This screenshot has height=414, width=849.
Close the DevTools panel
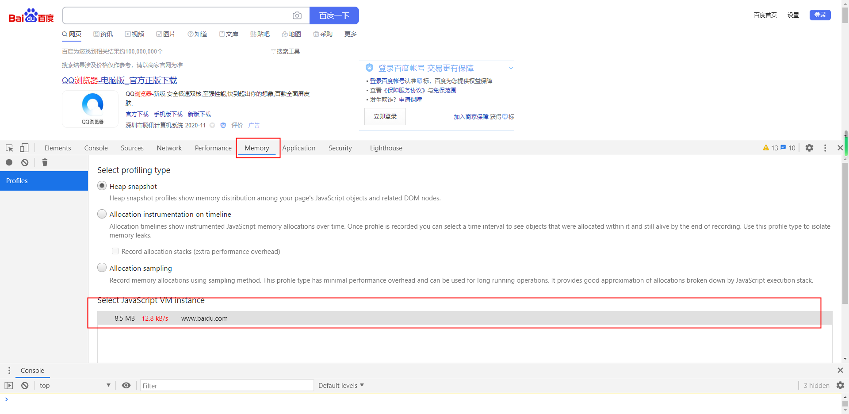pyautogui.click(x=840, y=148)
